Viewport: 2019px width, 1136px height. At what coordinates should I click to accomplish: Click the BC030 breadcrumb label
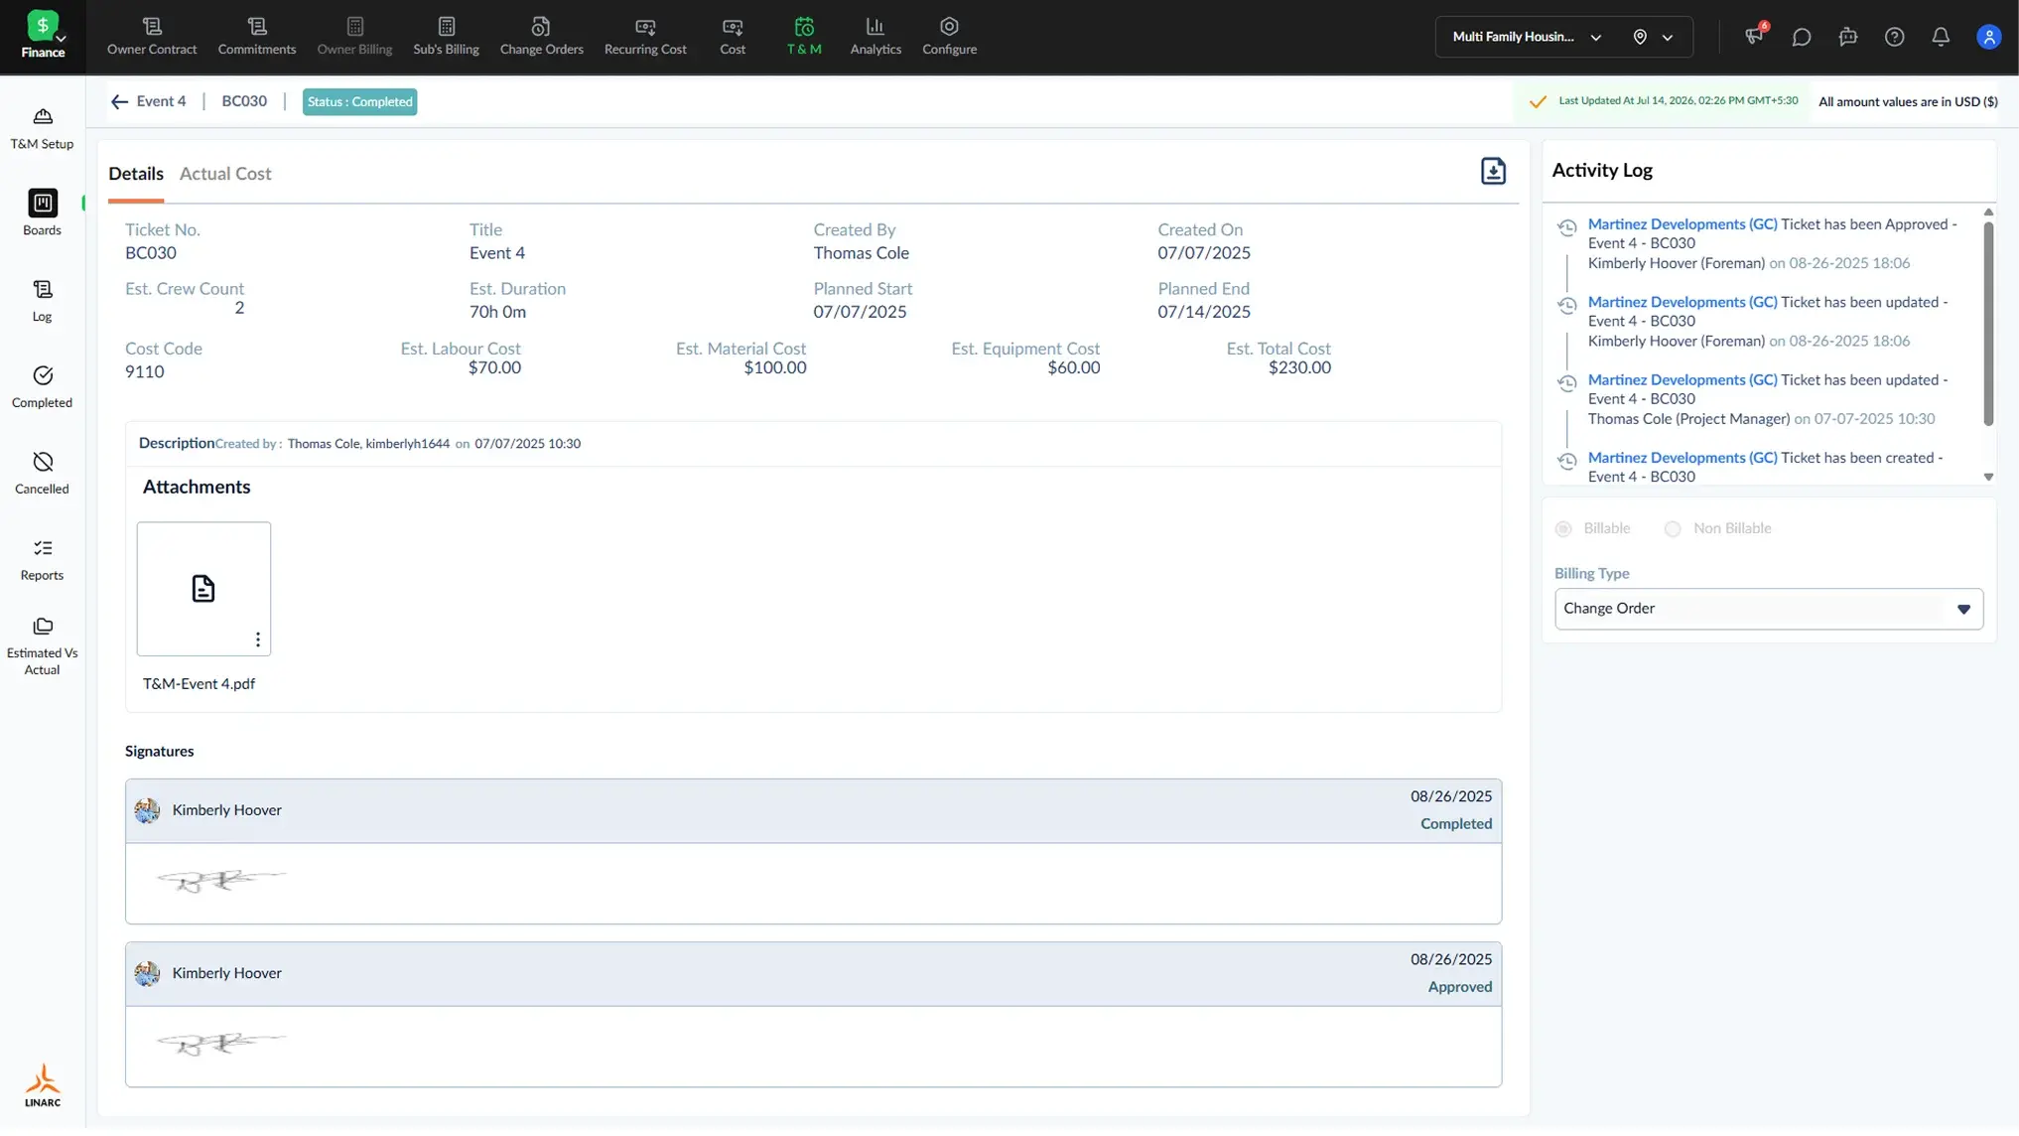pyautogui.click(x=244, y=101)
